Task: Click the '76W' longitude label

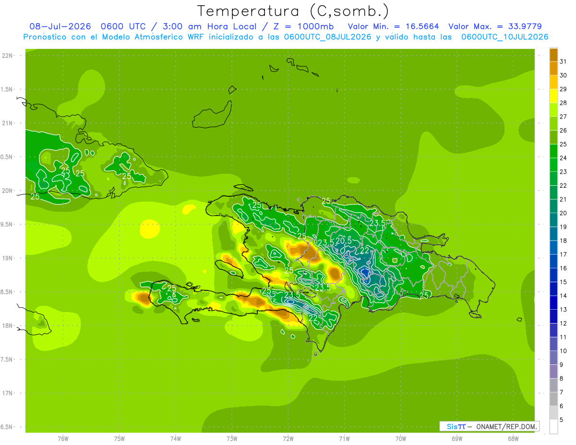Action: (x=63, y=439)
